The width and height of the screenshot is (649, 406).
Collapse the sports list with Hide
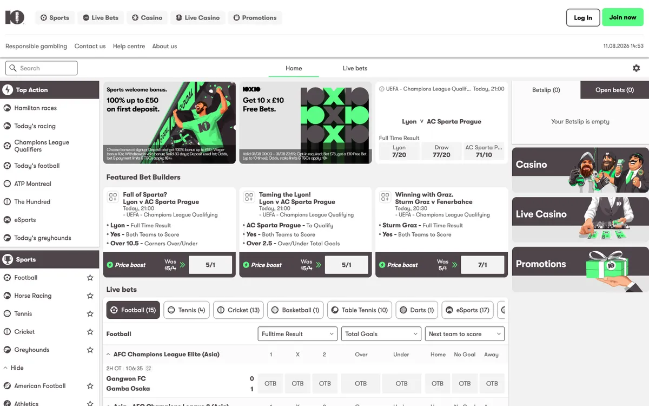(x=14, y=368)
